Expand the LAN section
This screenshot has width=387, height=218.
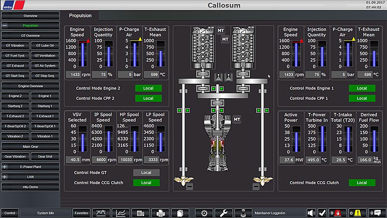pos(5,177)
